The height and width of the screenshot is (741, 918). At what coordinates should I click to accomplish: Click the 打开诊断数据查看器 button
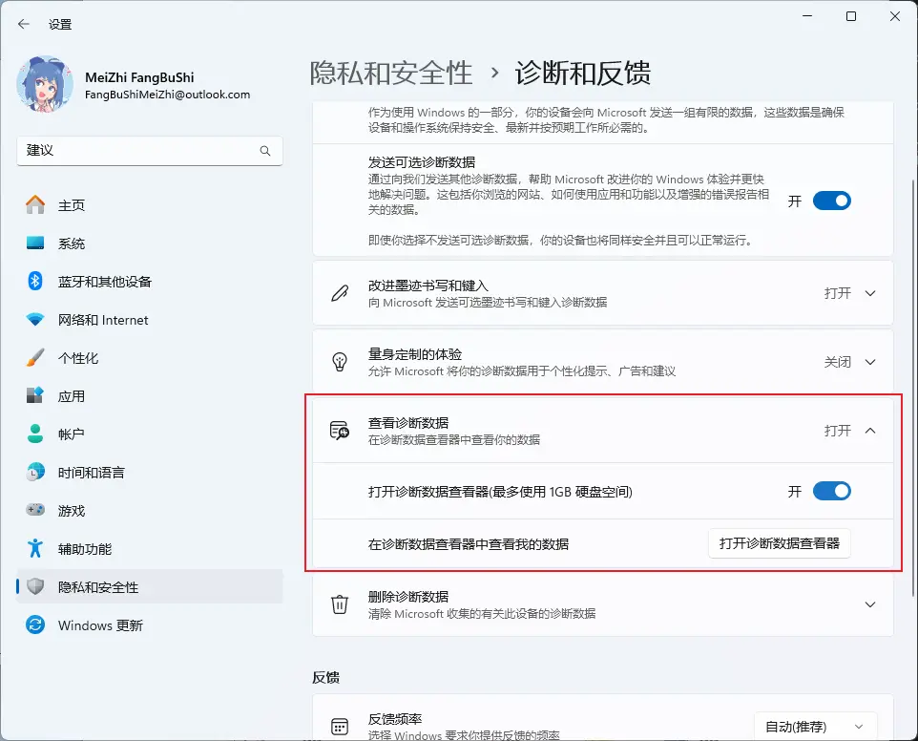click(x=779, y=543)
